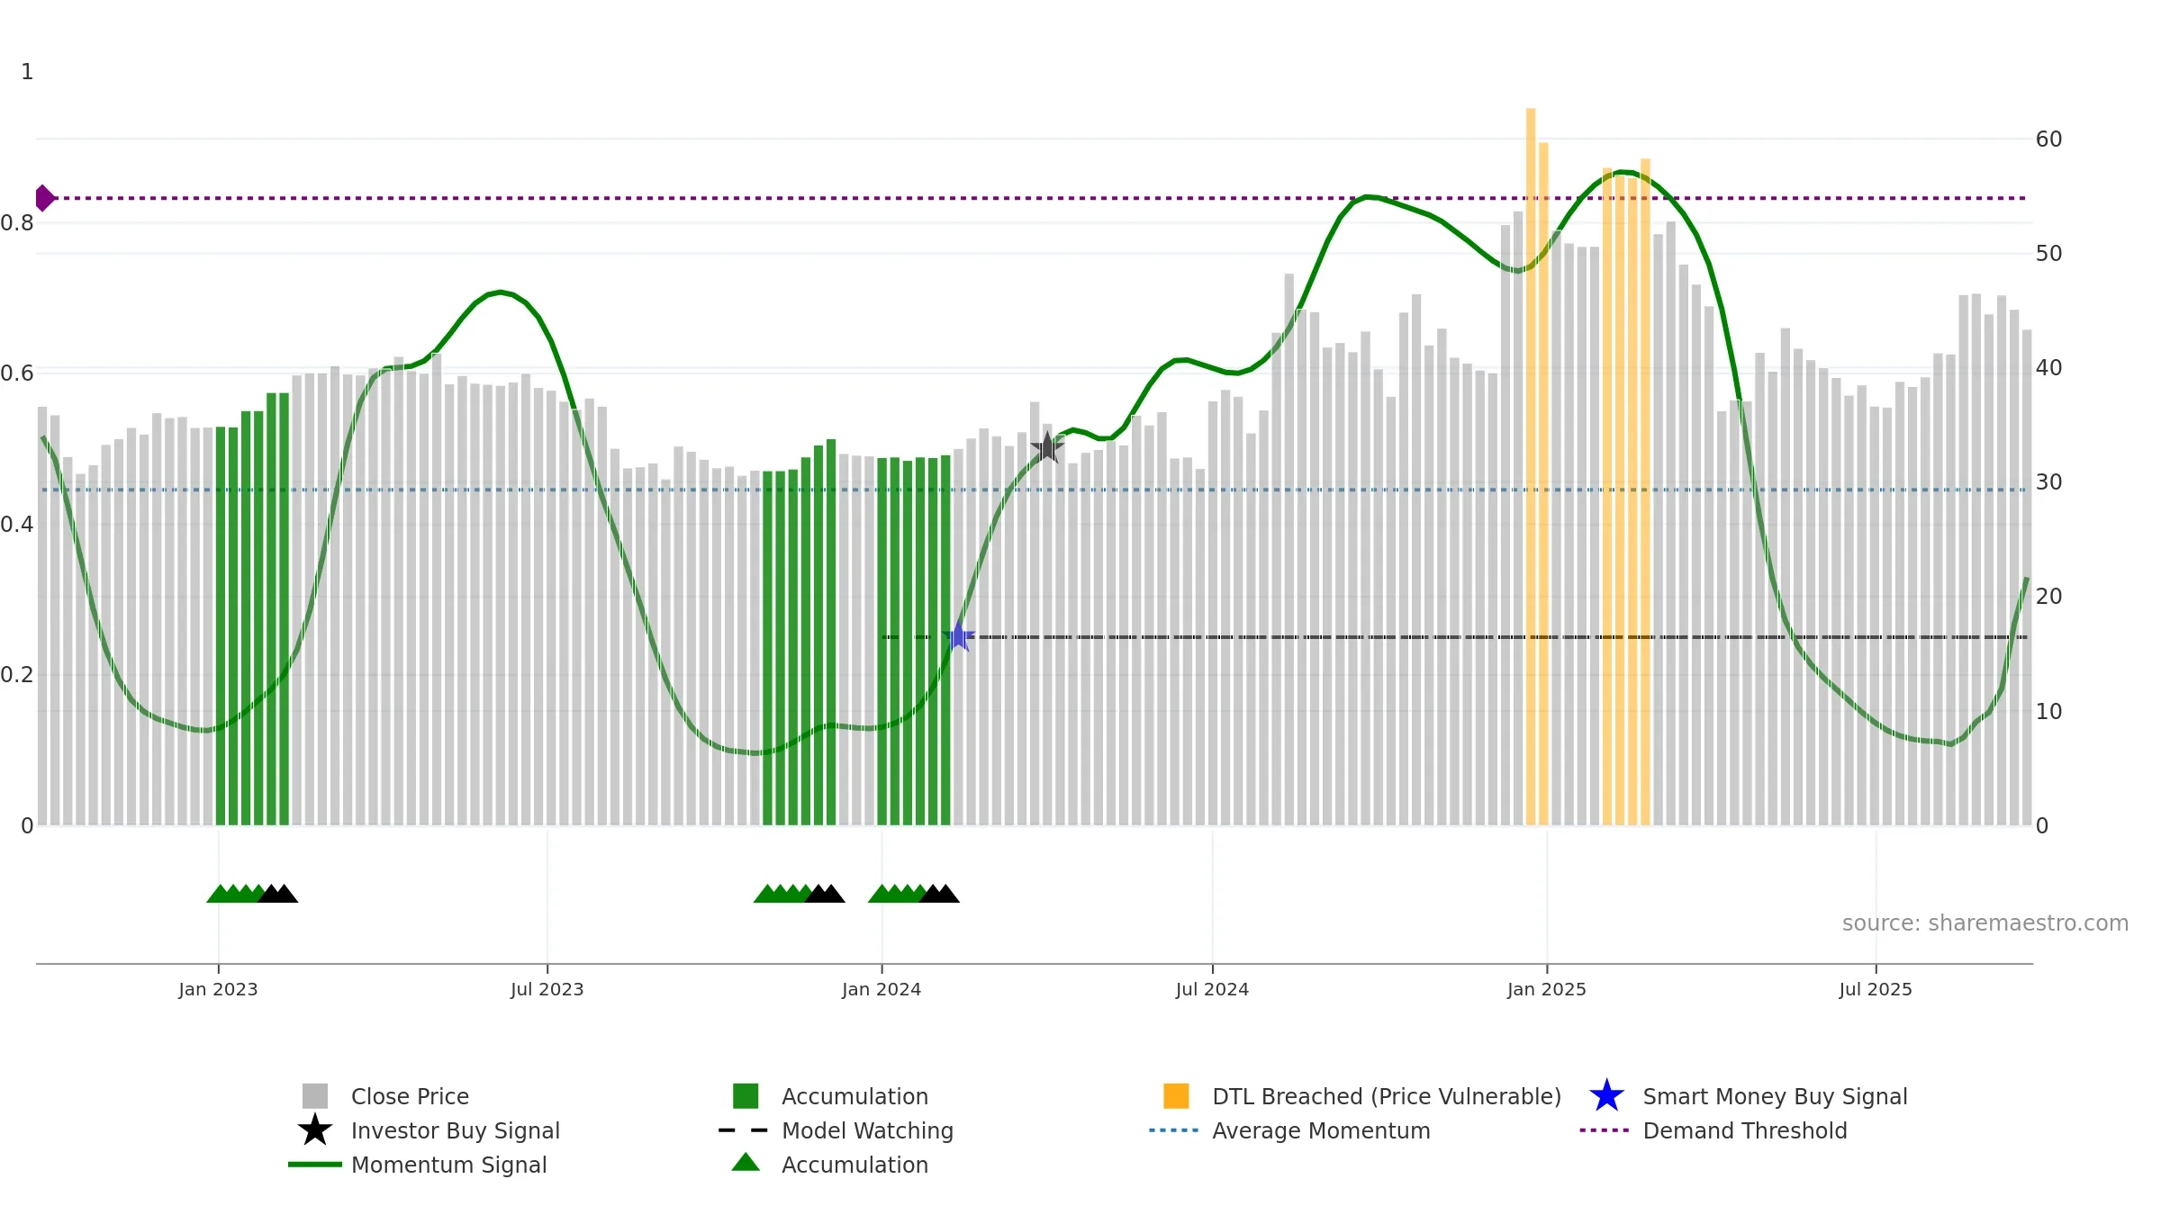
Task: Click the Jan 2024 axis label
Action: click(x=882, y=989)
